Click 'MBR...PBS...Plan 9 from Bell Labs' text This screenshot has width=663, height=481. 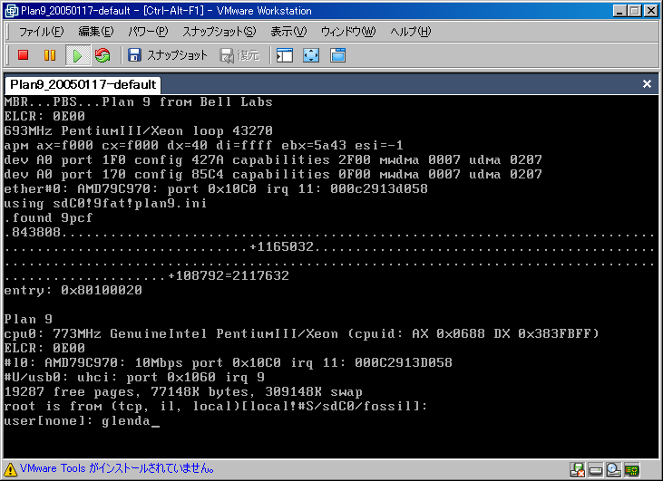(x=138, y=102)
